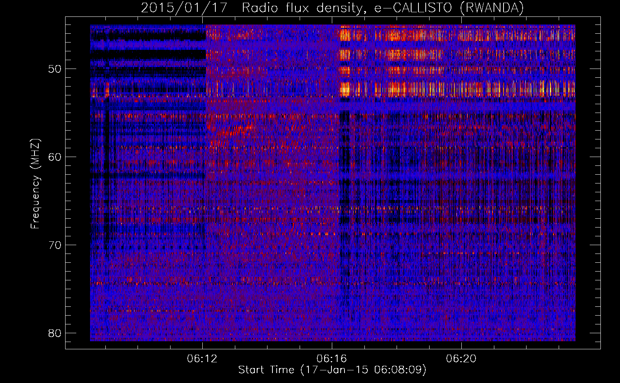Select the "Start Time (17-Jan-15 06:08:09)" axis label

332,370
